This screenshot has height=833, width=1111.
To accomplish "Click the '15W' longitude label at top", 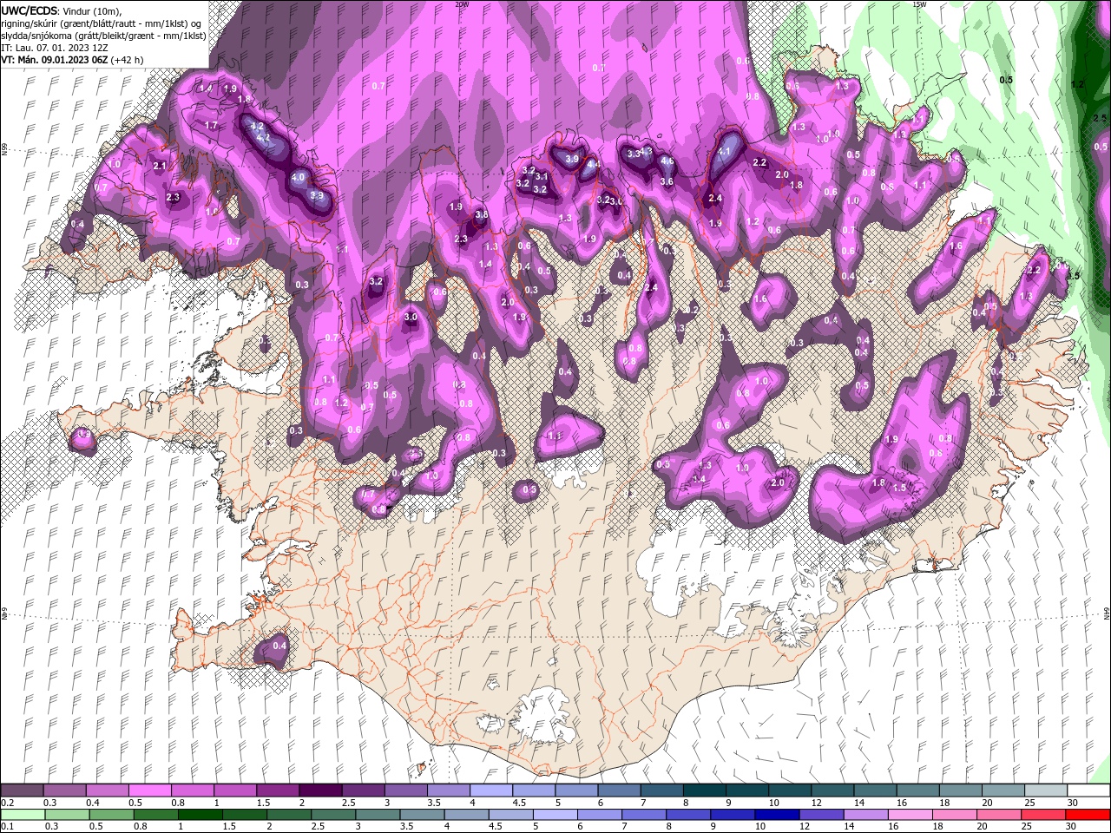I will pos(919,4).
